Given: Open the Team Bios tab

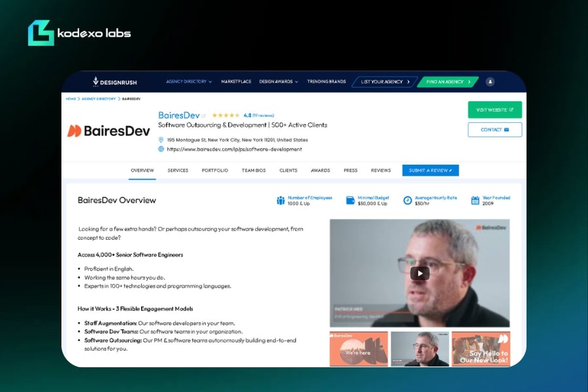Looking at the screenshot, I should click(x=253, y=171).
